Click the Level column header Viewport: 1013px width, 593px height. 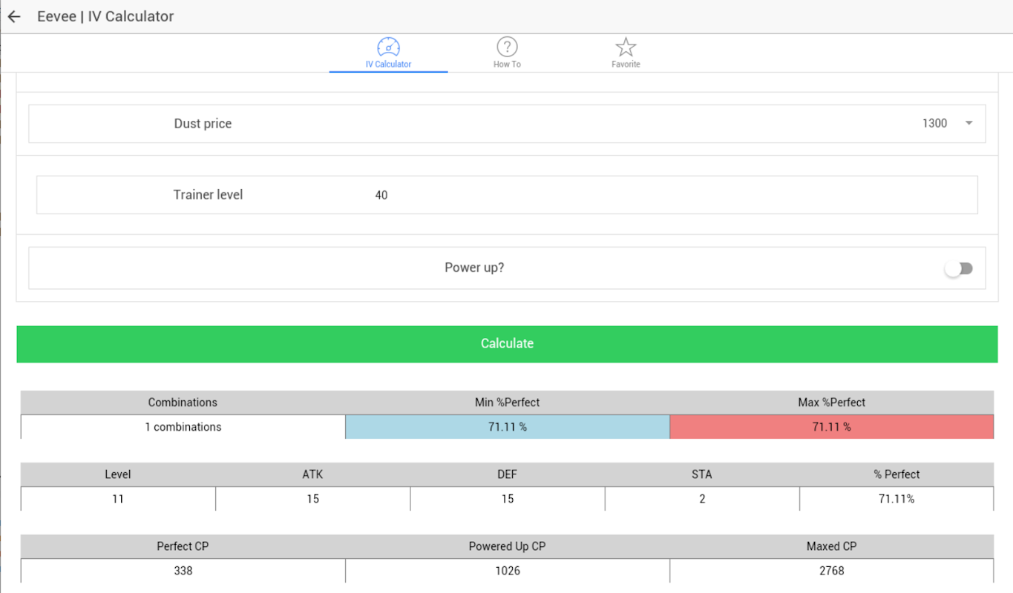pyautogui.click(x=118, y=474)
